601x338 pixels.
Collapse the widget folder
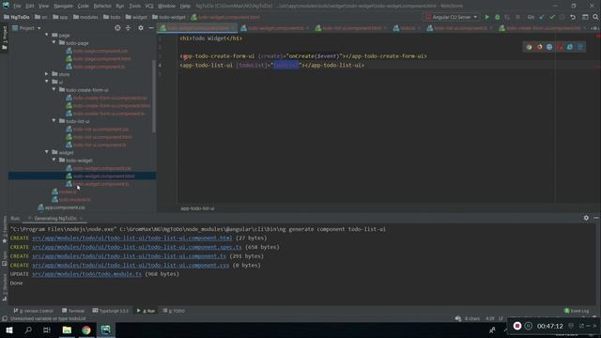[47, 152]
